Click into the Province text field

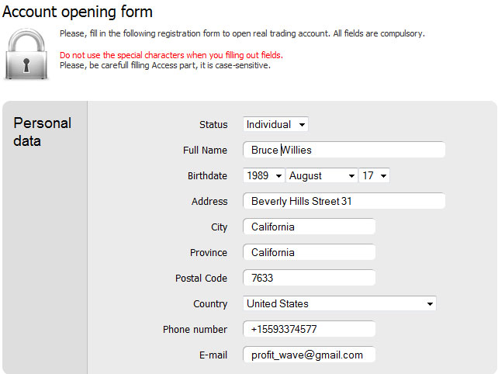pyautogui.click(x=309, y=252)
